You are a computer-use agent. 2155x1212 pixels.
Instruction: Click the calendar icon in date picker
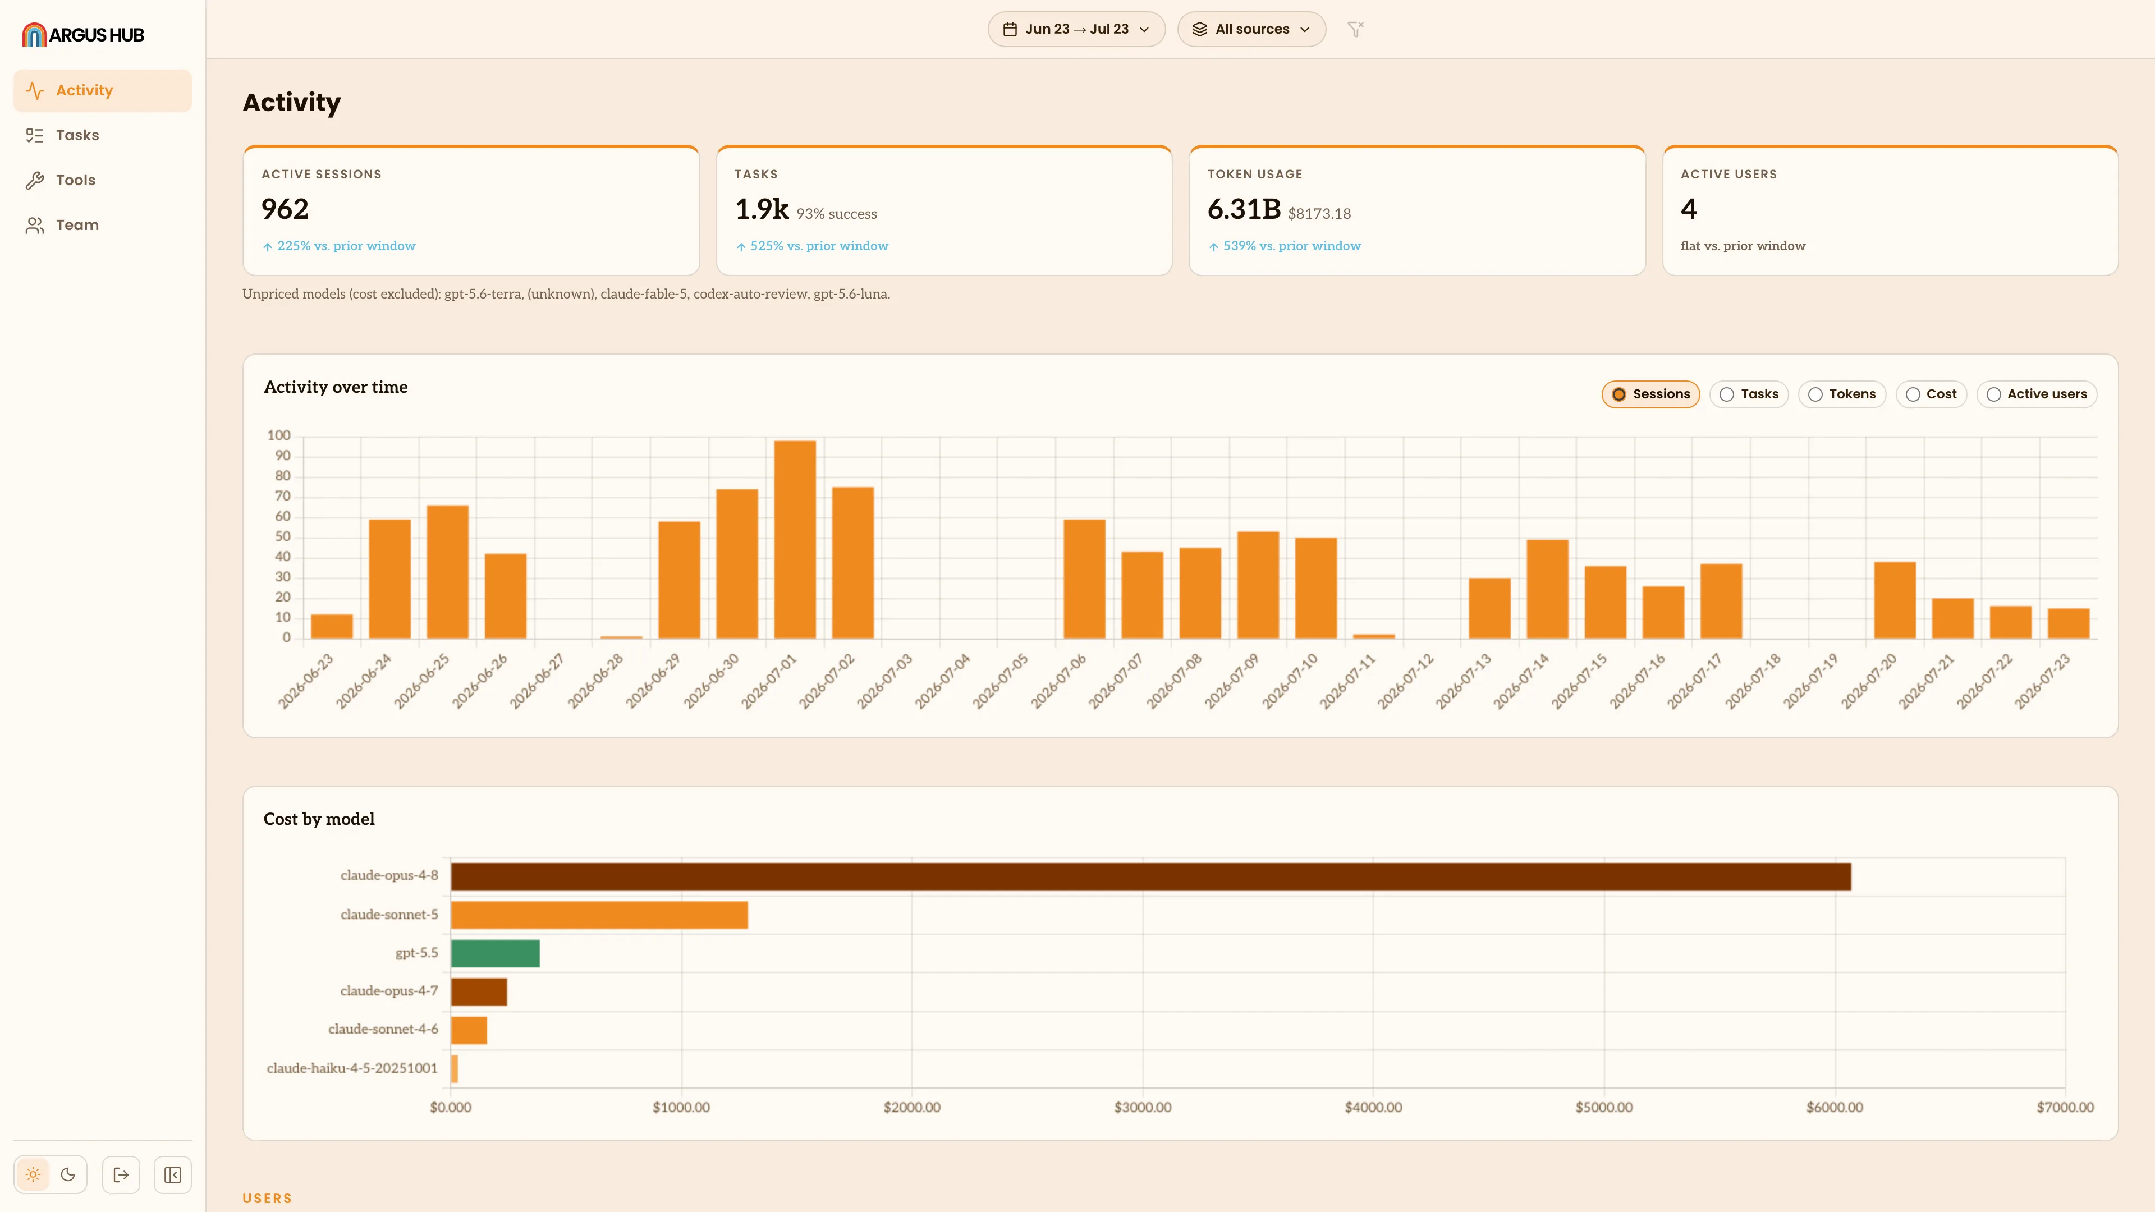click(1010, 29)
